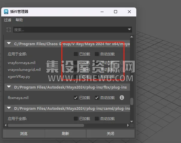
Task: Focus the 搜索 search input field
Action: pos(73,30)
